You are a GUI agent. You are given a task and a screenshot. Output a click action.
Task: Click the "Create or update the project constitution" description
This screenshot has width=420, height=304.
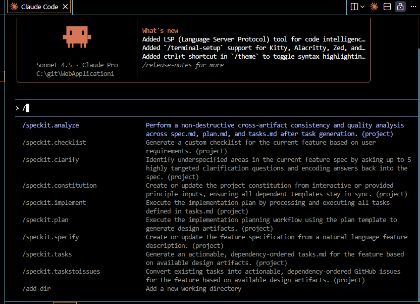click(277, 190)
